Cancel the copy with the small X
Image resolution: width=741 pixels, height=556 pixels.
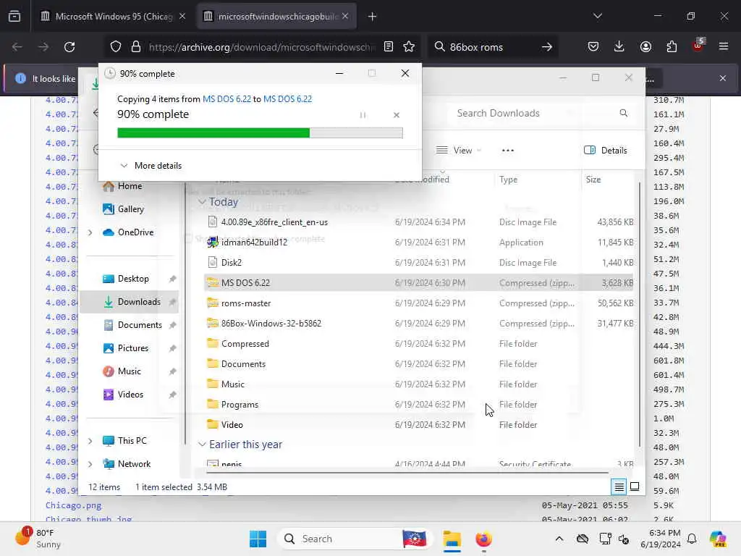[x=397, y=115]
